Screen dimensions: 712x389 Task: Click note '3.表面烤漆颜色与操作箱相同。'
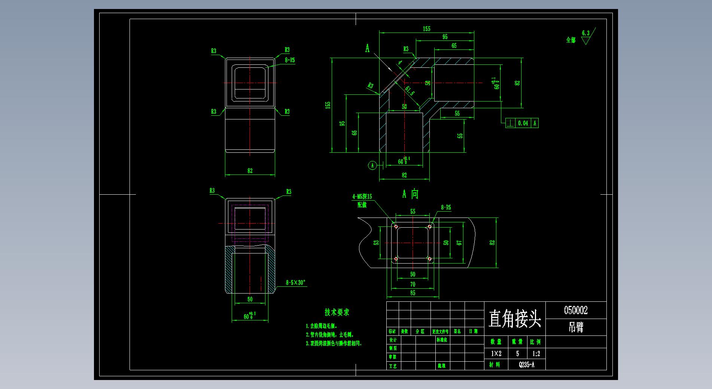pos(334,343)
